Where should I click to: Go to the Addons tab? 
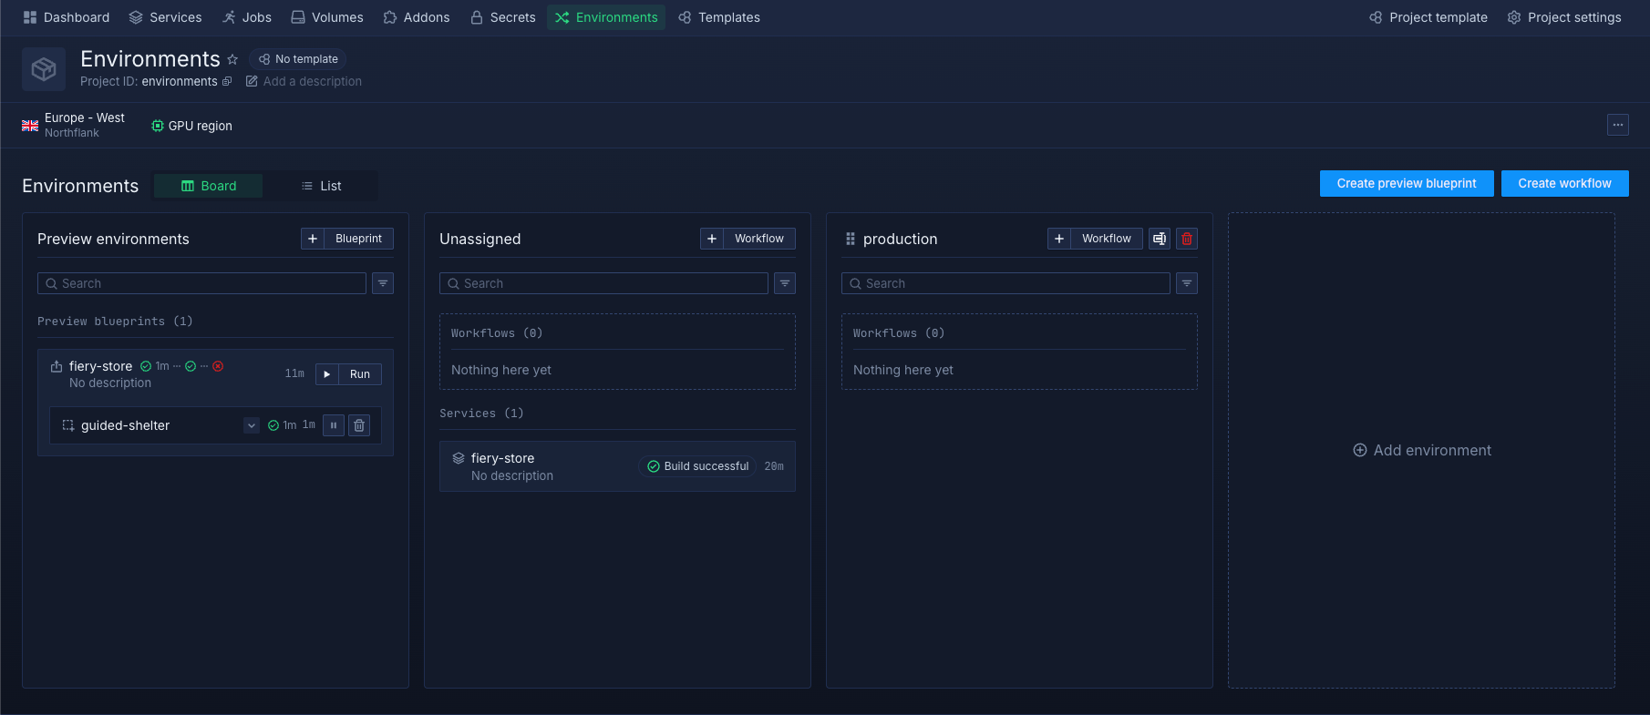coord(417,17)
